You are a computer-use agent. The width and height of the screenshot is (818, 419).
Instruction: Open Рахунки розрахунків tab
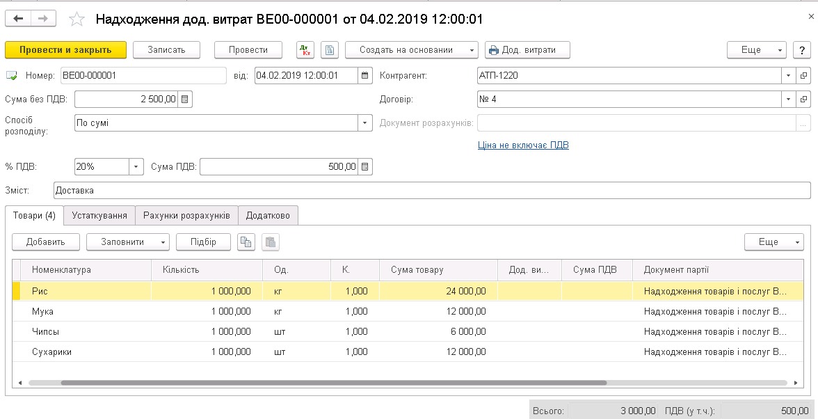pyautogui.click(x=186, y=216)
